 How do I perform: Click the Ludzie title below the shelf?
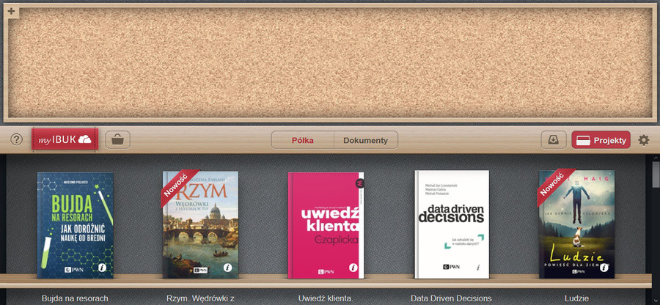576,298
